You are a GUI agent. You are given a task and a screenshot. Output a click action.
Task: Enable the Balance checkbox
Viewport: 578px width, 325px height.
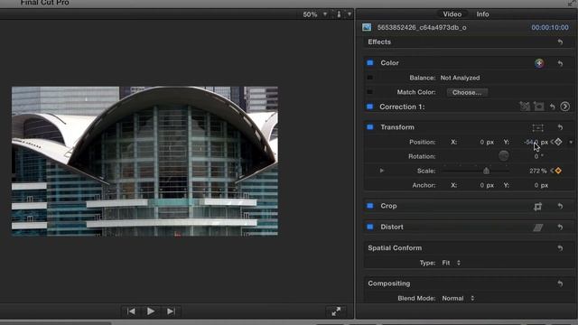[369, 78]
